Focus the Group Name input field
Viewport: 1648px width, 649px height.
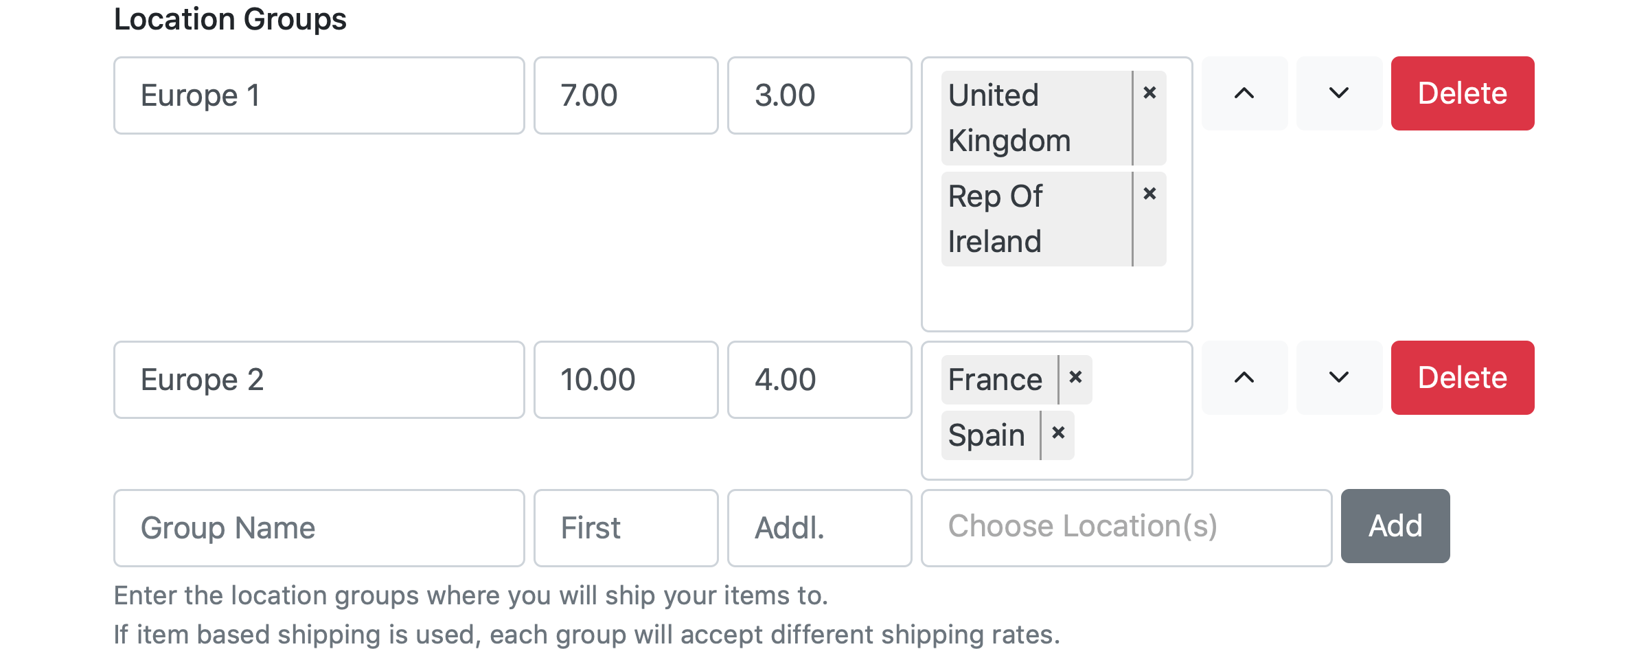pyautogui.click(x=319, y=527)
